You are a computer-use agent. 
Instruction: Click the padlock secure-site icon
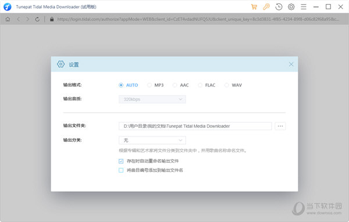(x=52, y=19)
